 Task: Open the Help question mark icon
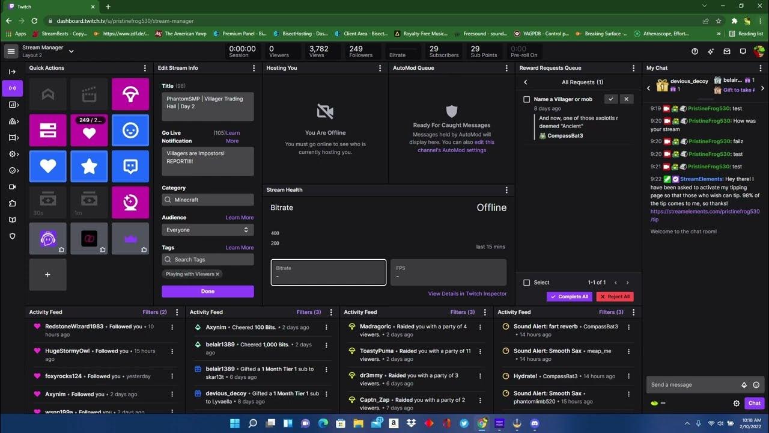click(x=695, y=52)
